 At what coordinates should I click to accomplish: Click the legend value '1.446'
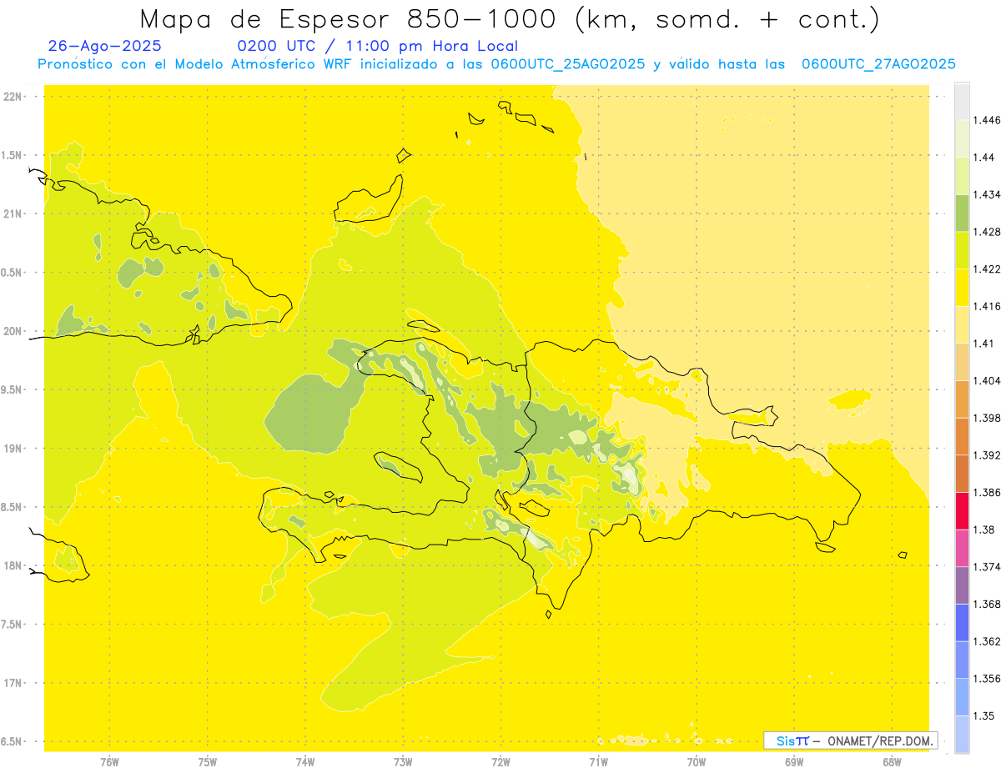pos(988,120)
